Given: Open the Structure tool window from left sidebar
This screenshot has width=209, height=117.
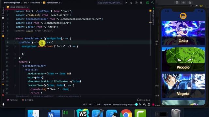Looking at the screenshot, I should (x=3, y=30).
